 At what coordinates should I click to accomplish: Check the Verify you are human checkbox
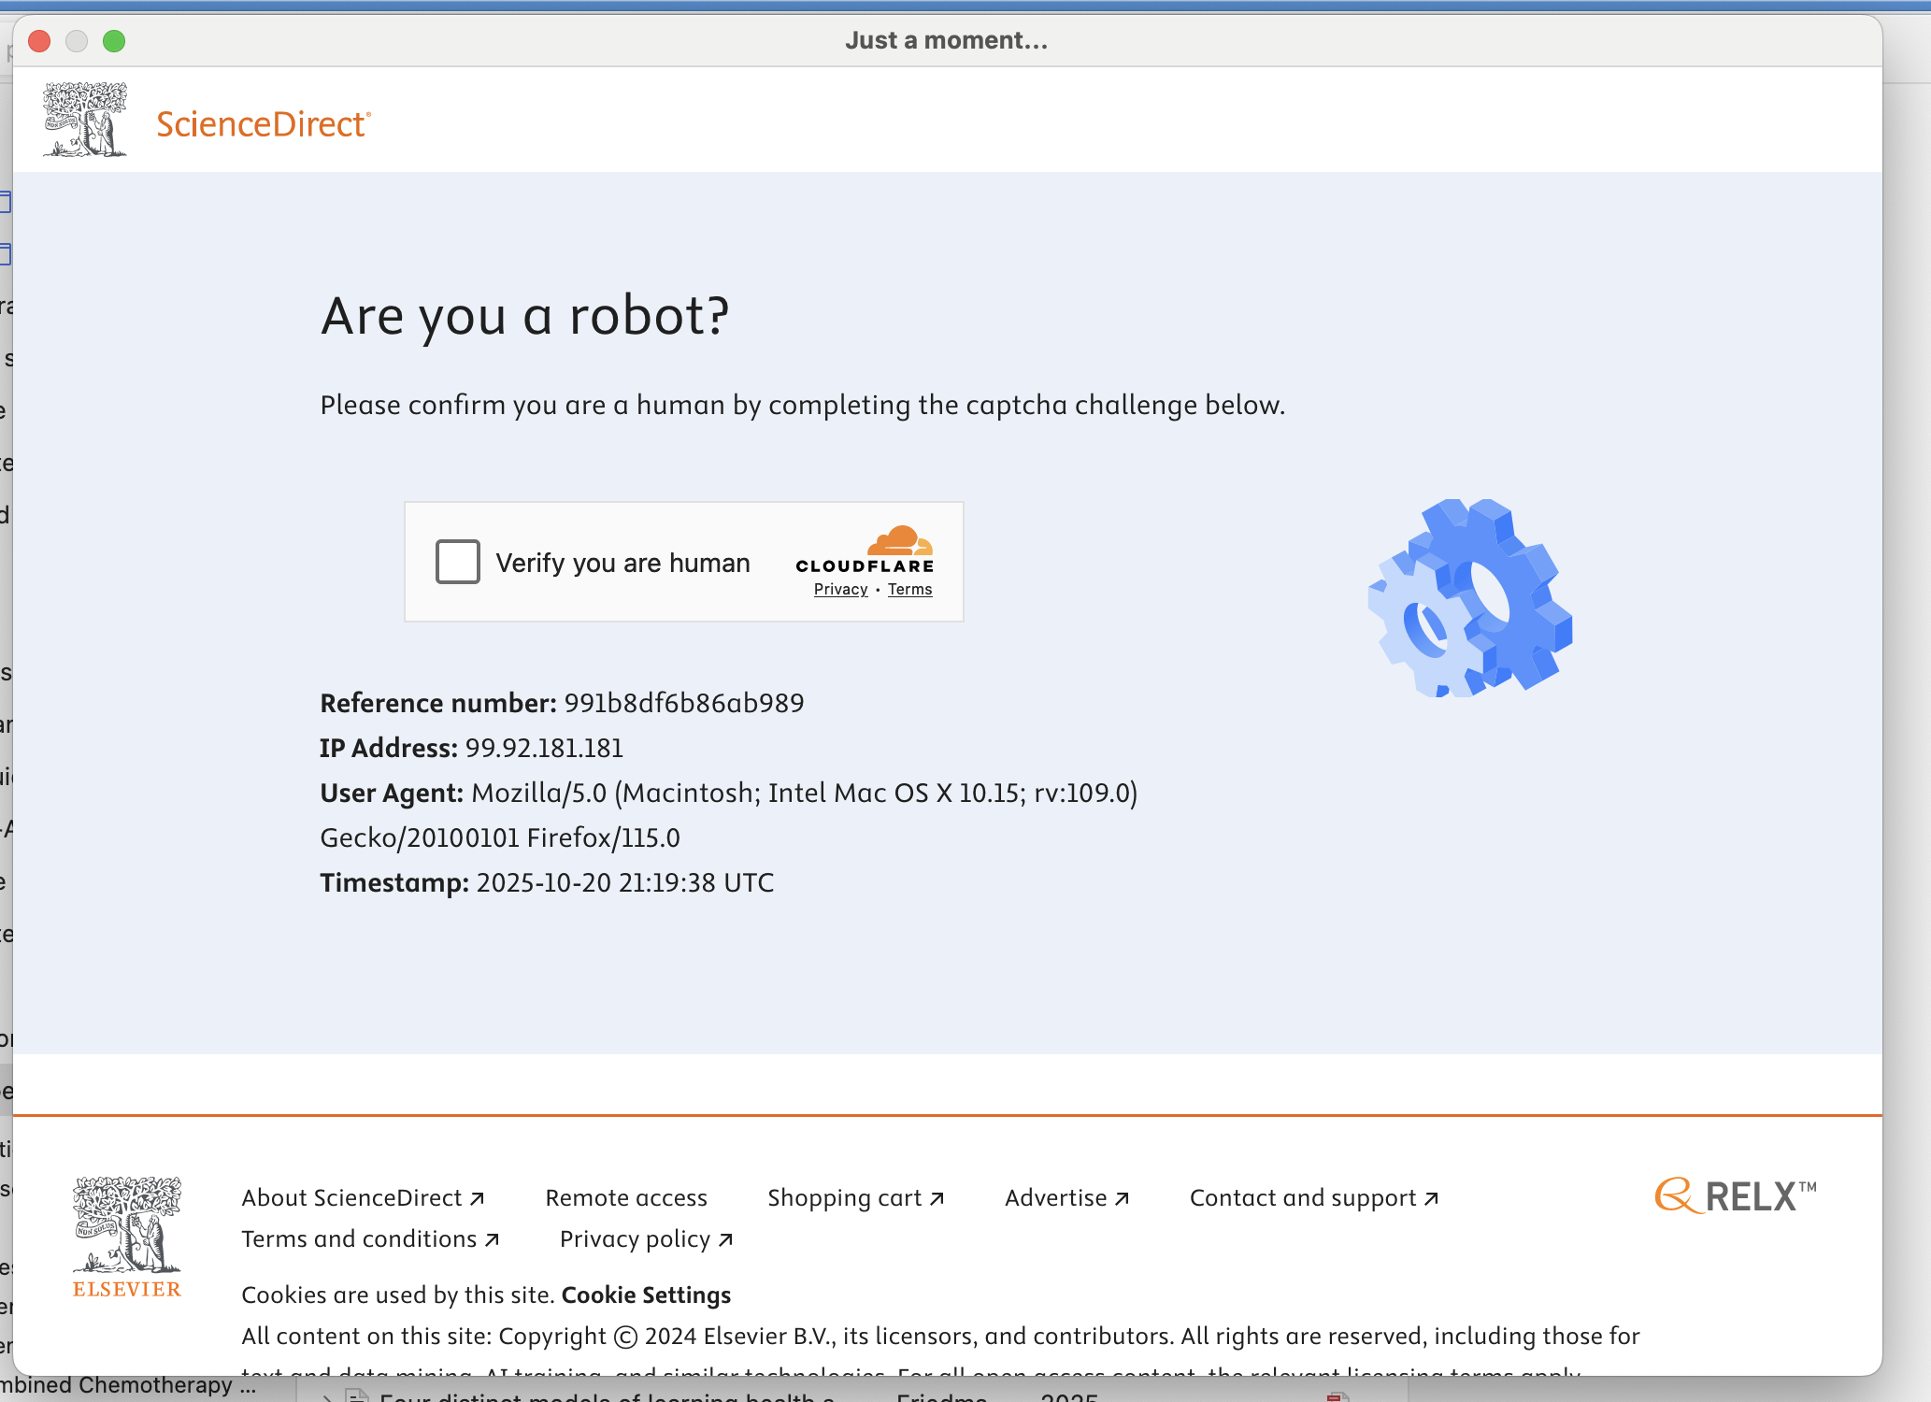tap(458, 562)
